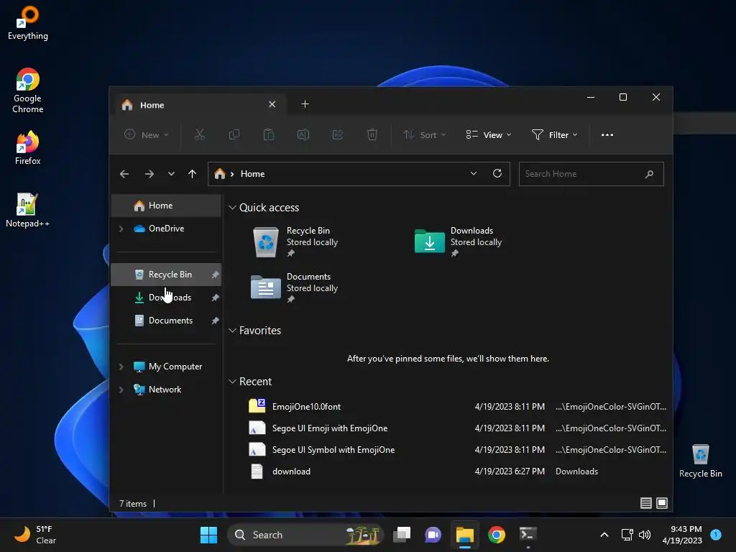Open the Sort dropdown menu
Screen dimensions: 736x552
[424, 134]
